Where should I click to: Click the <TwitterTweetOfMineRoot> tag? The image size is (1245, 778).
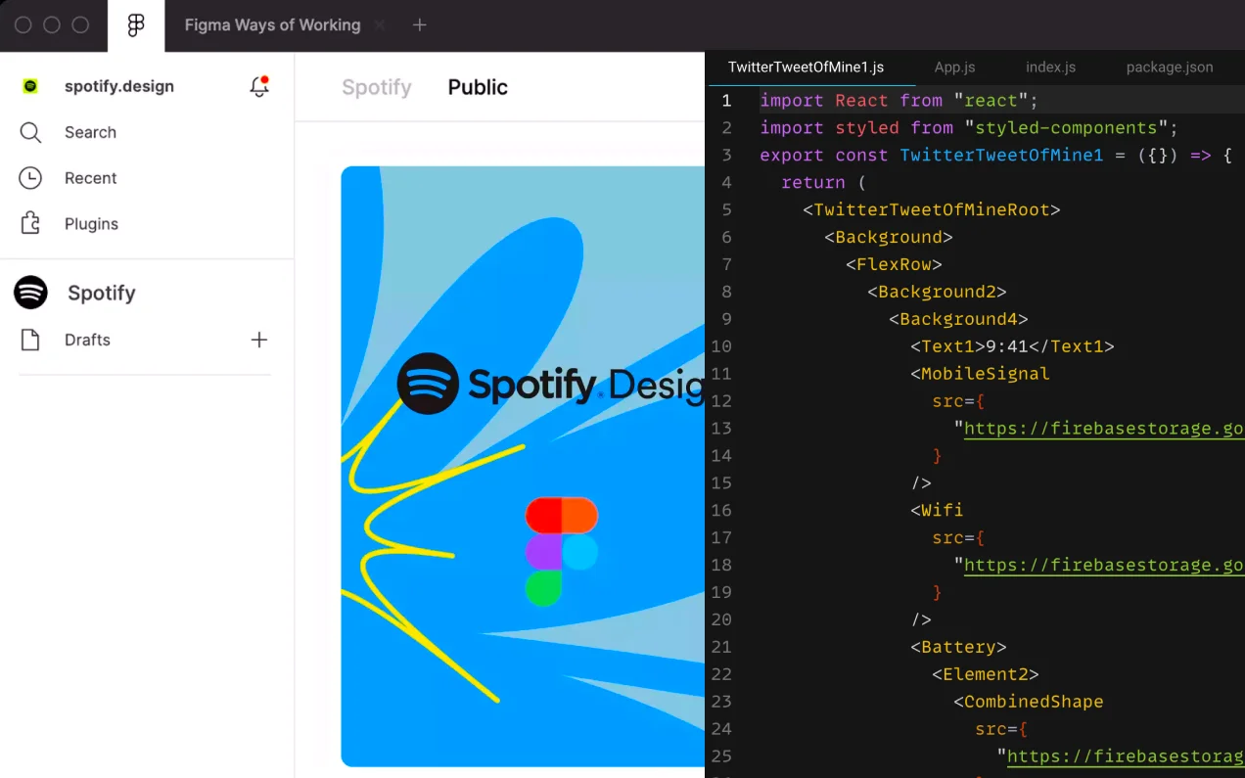tap(932, 209)
